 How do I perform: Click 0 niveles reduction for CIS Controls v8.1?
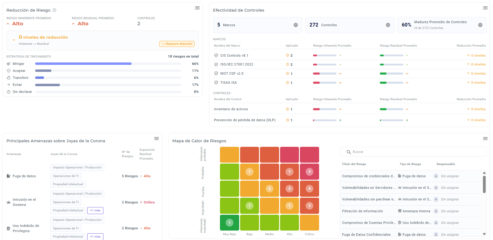pyautogui.click(x=476, y=55)
